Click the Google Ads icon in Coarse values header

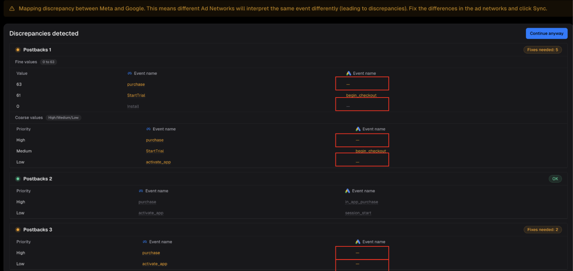coord(358,129)
